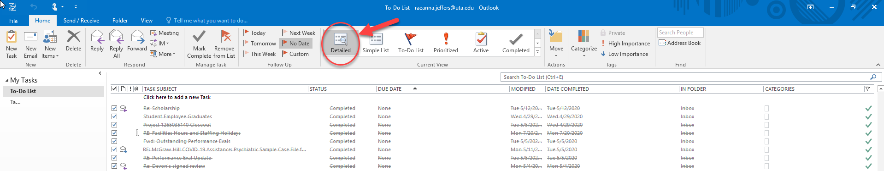Open Ribbon Display Options button
Screen dimensions: 884x171
pyautogui.click(x=810, y=7)
